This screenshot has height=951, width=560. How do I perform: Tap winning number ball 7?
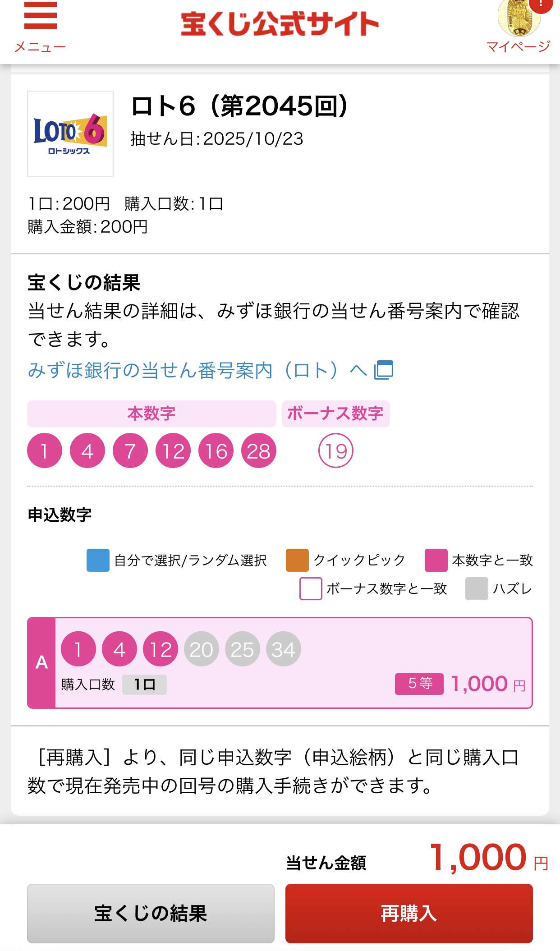coord(130,450)
